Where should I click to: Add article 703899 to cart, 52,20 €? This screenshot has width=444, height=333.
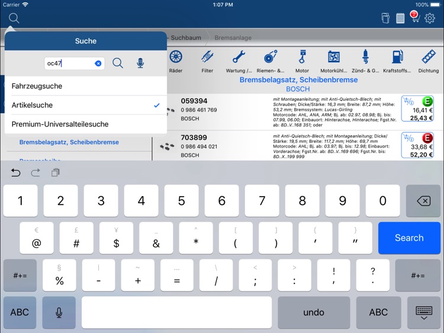click(417, 145)
